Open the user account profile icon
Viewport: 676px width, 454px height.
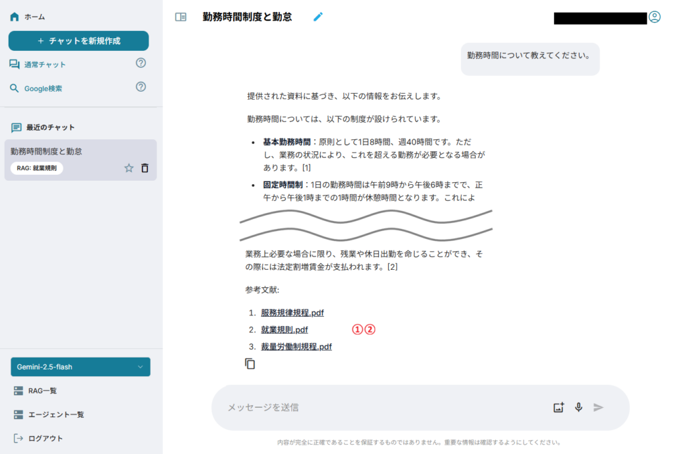coord(654,17)
